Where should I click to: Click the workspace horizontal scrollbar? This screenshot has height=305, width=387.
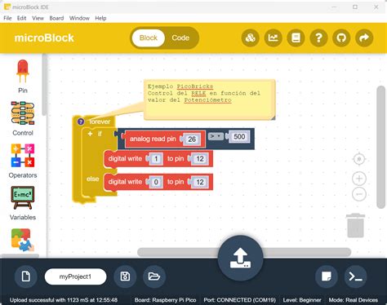coord(244,252)
